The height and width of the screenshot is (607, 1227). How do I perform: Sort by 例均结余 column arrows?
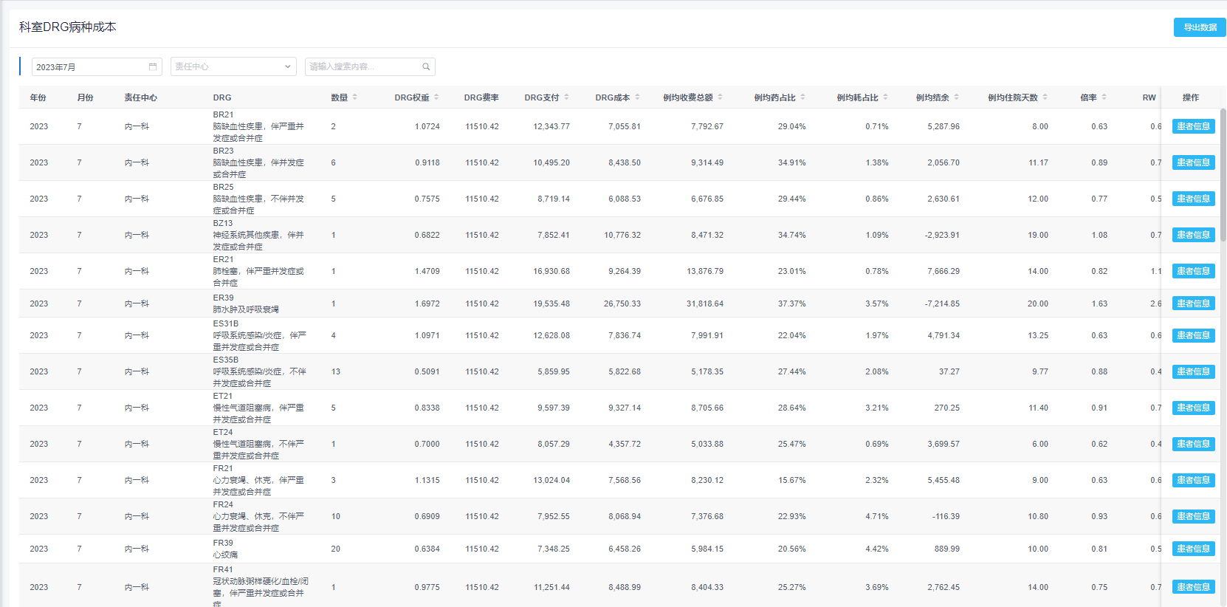pos(956,97)
